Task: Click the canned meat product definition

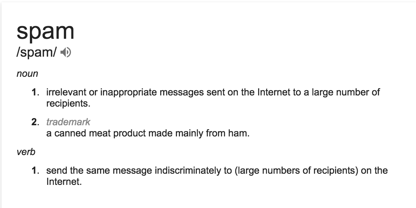Action: pyautogui.click(x=148, y=133)
